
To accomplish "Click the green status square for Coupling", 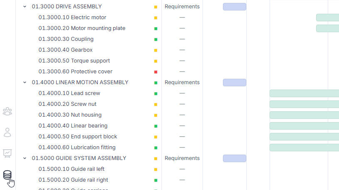I will click(156, 39).
